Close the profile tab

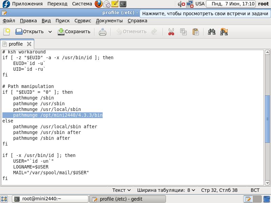point(29,44)
